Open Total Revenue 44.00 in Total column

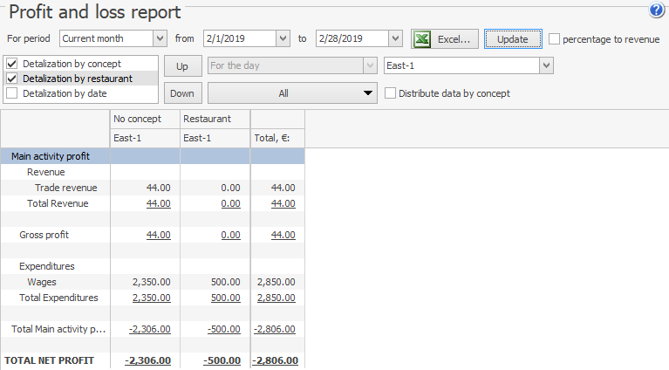tap(283, 203)
